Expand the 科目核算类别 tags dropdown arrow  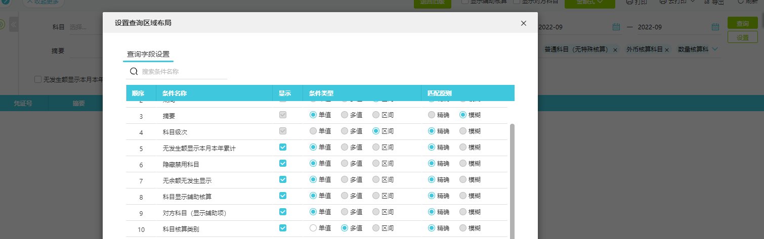(715, 50)
